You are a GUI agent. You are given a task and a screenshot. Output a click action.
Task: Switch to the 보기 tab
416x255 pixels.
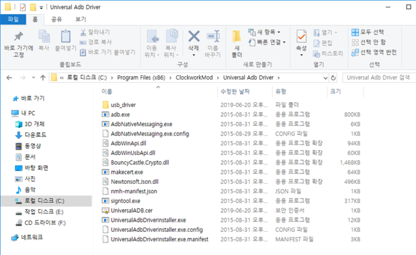coord(81,19)
